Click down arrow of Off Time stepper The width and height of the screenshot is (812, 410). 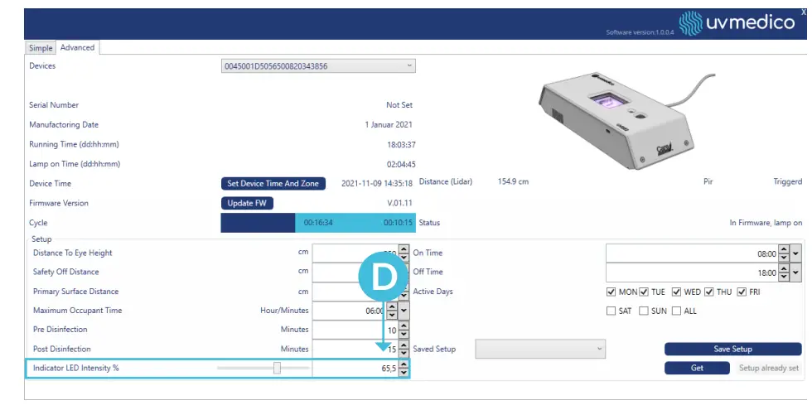[x=784, y=277]
